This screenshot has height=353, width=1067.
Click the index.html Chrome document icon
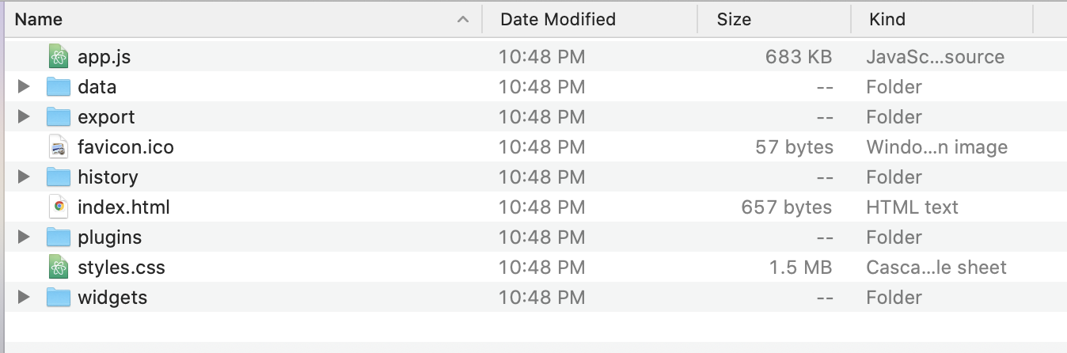[x=58, y=207]
